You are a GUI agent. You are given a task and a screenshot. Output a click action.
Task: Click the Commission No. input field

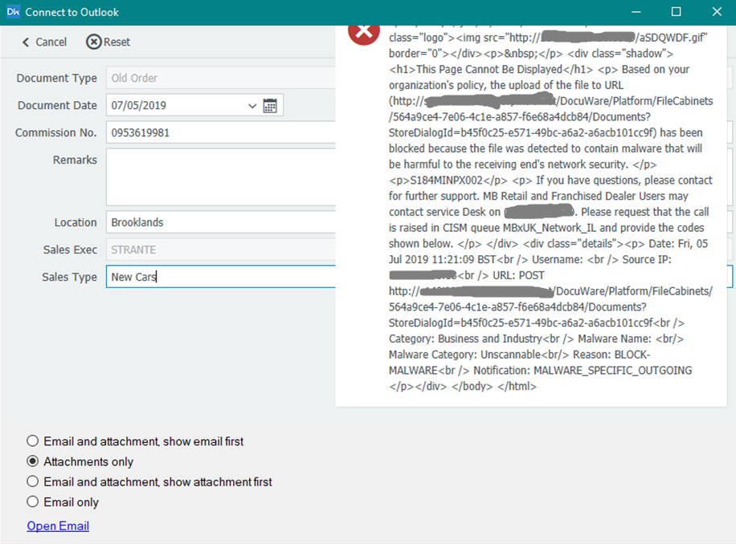click(217, 132)
